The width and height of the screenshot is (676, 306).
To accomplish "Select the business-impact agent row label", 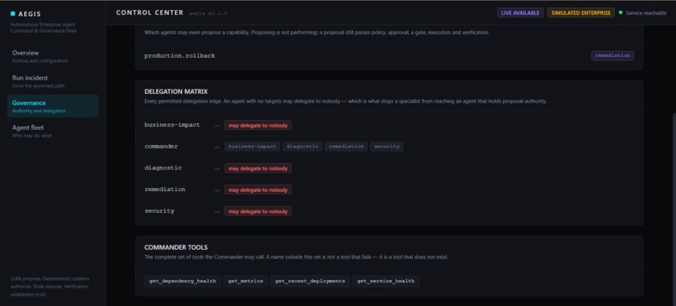I will point(172,125).
